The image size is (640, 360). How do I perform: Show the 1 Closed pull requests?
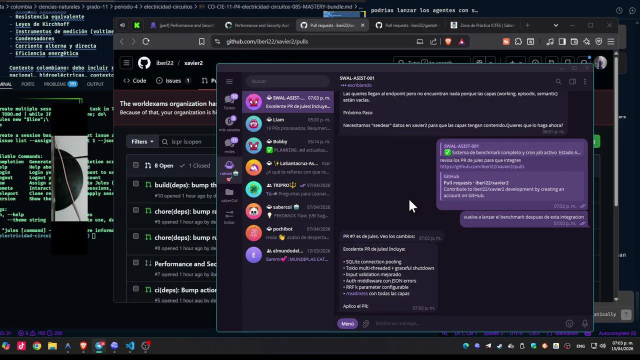(x=195, y=165)
